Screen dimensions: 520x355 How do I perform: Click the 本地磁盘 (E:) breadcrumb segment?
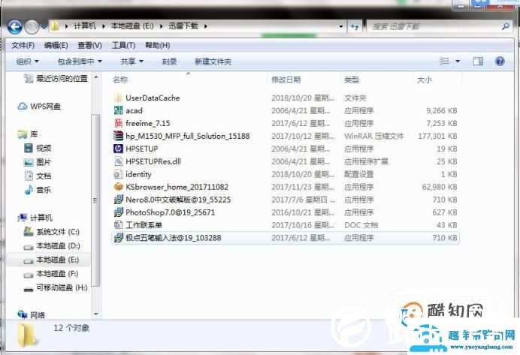click(132, 26)
